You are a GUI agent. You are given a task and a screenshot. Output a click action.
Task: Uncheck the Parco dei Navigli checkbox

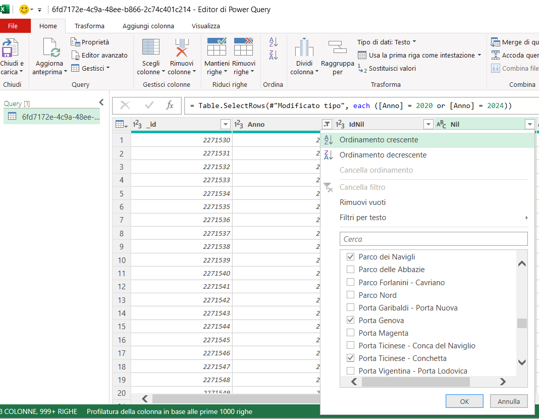(350, 257)
